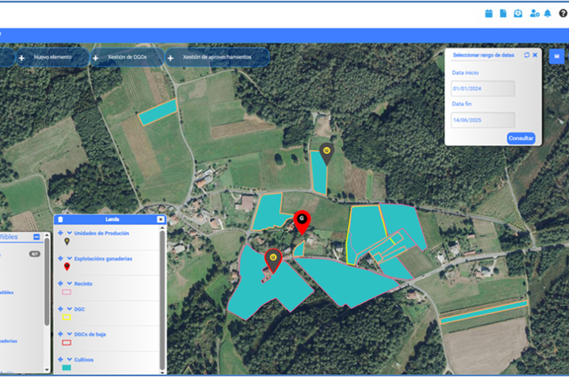Image resolution: width=569 pixels, height=377 pixels.
Task: Click the 'Cultivos' label
Action: 84,360
